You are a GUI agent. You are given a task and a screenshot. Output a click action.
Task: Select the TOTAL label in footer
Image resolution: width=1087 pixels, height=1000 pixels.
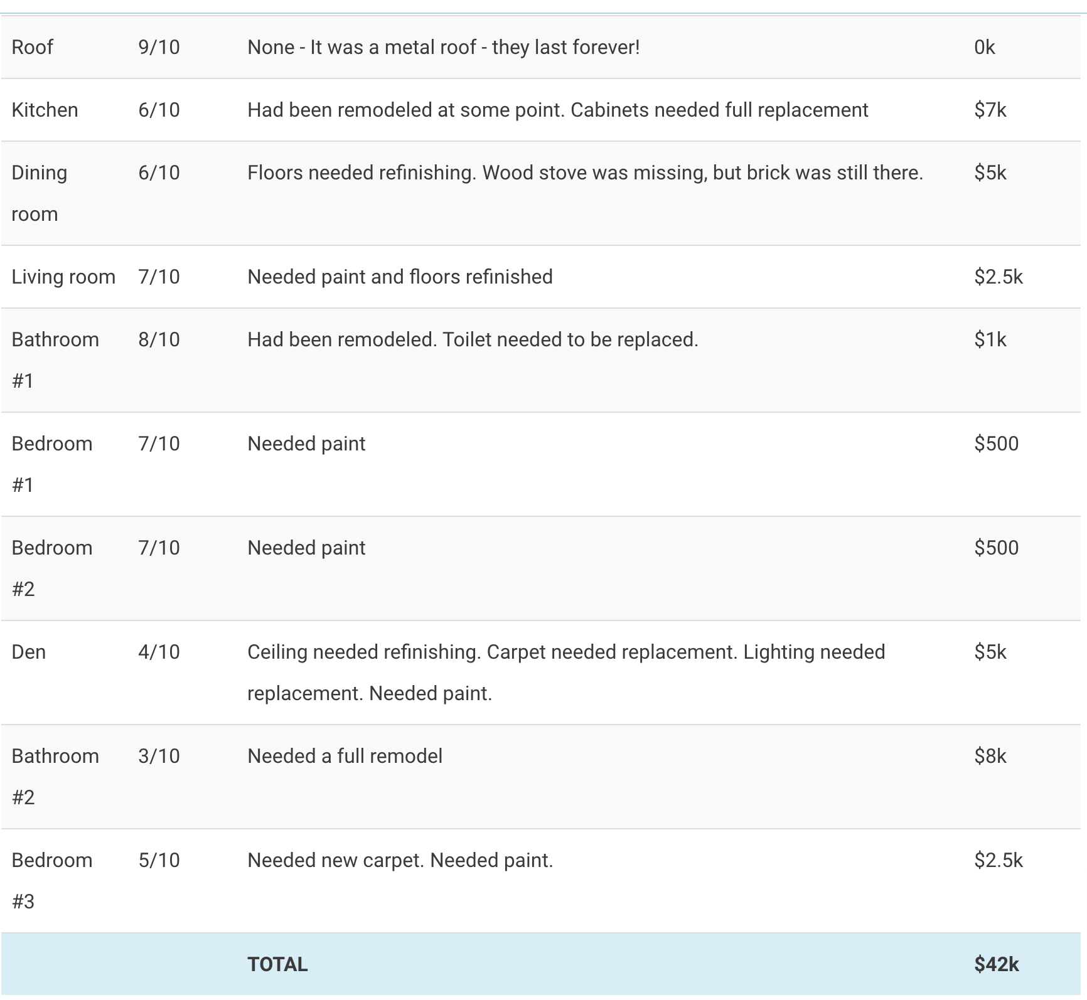pos(277,964)
